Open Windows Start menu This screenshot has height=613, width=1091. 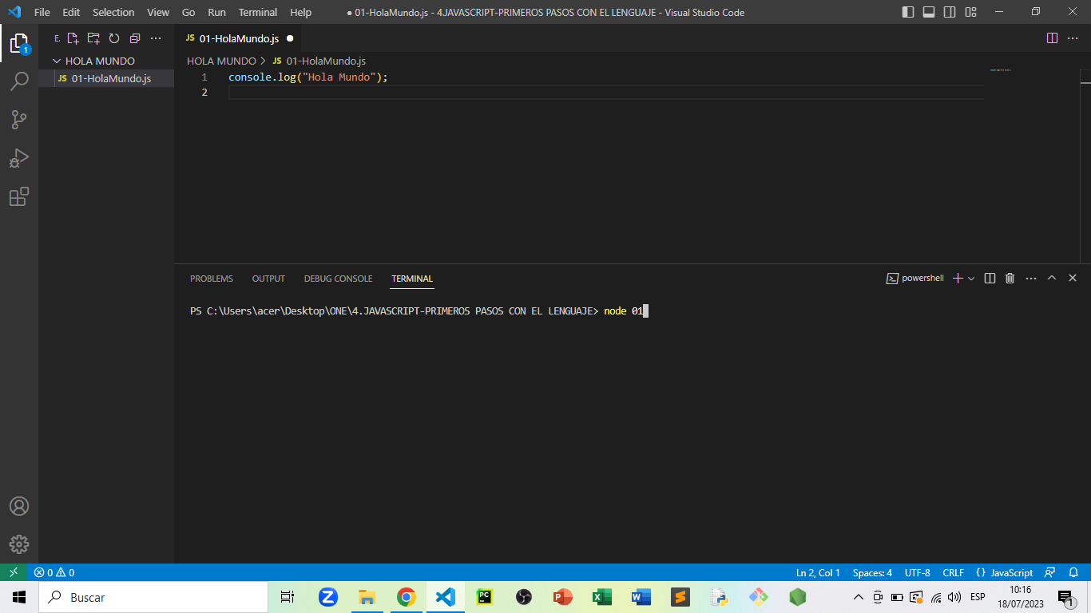(19, 597)
